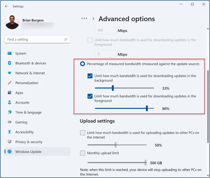Open Bluetooth & devices settings

(38, 63)
